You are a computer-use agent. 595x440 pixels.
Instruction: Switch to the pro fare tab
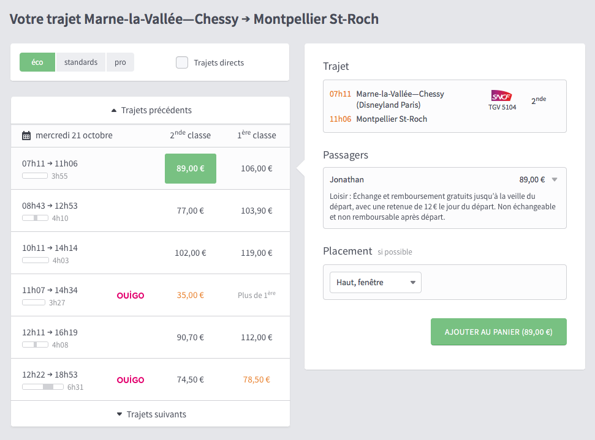pos(120,62)
